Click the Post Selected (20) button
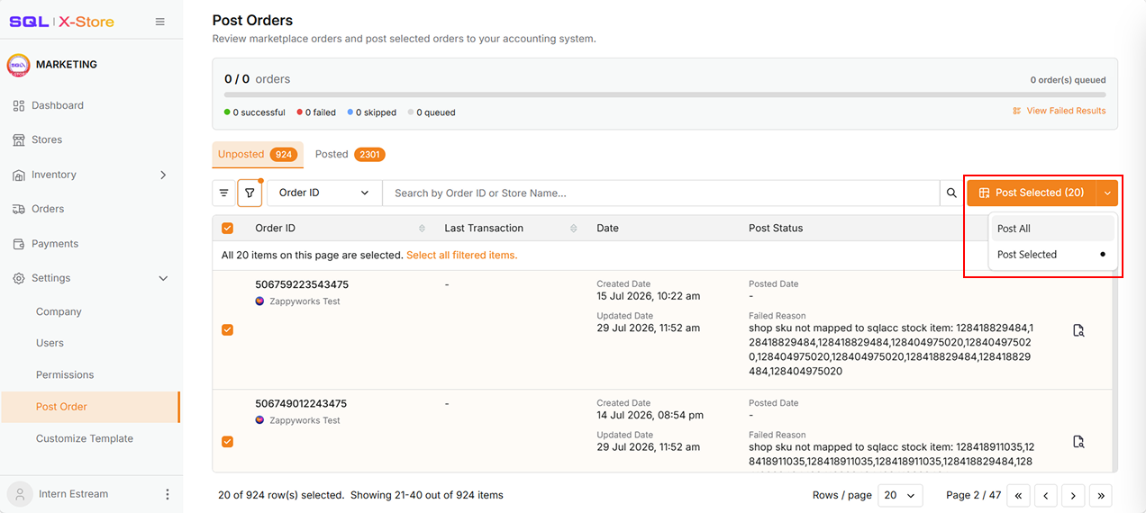The height and width of the screenshot is (513, 1146). (x=1032, y=193)
